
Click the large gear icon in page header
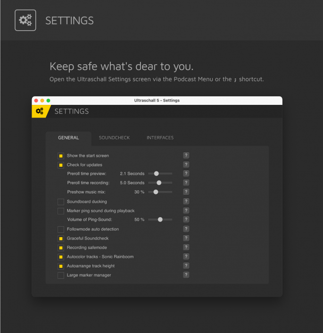pyautogui.click(x=25, y=20)
